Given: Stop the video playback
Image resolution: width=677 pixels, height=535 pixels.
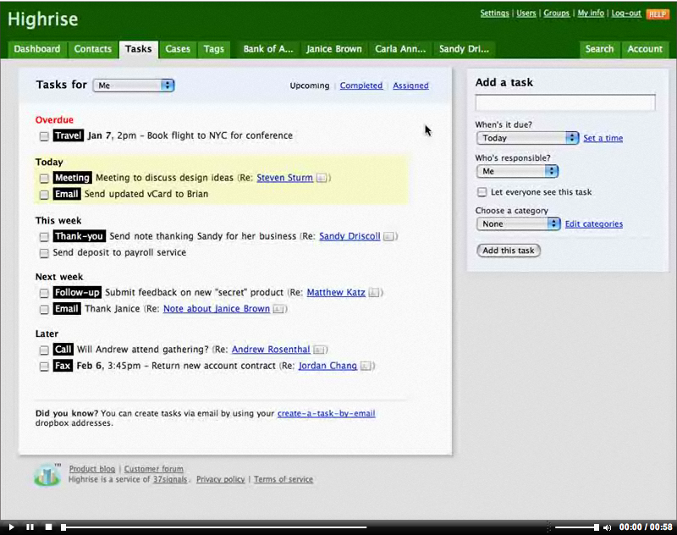Looking at the screenshot, I should click(49, 527).
